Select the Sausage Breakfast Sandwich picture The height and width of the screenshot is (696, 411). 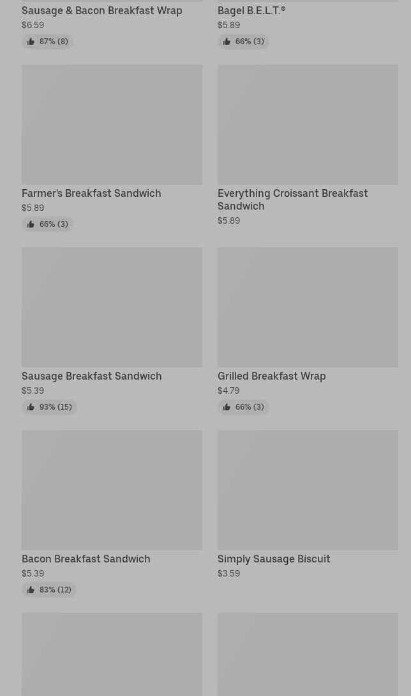point(112,307)
